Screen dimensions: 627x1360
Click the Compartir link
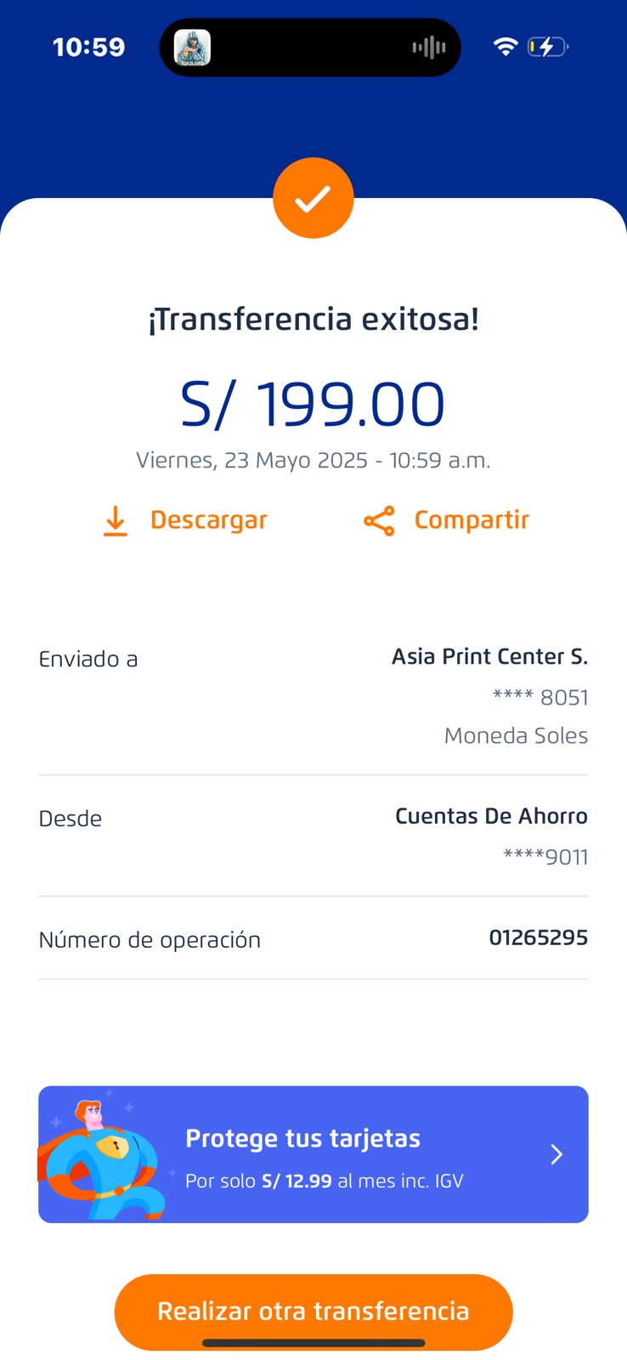click(472, 520)
